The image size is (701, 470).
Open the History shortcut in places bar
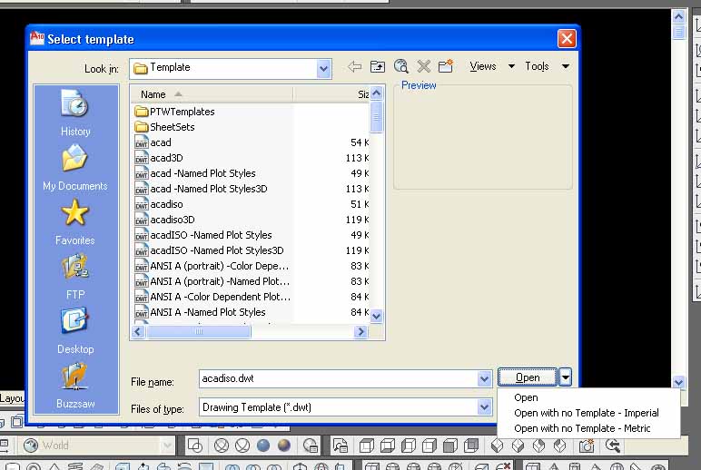[75, 113]
